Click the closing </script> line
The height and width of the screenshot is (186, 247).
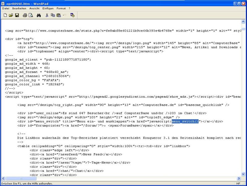point(14,92)
